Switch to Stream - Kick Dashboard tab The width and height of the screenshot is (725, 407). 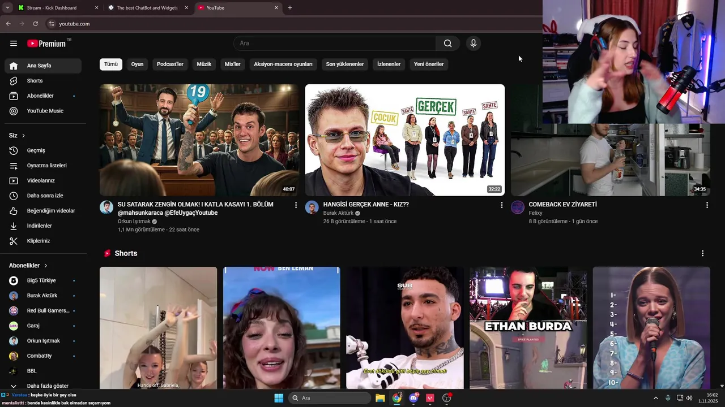click(57, 8)
